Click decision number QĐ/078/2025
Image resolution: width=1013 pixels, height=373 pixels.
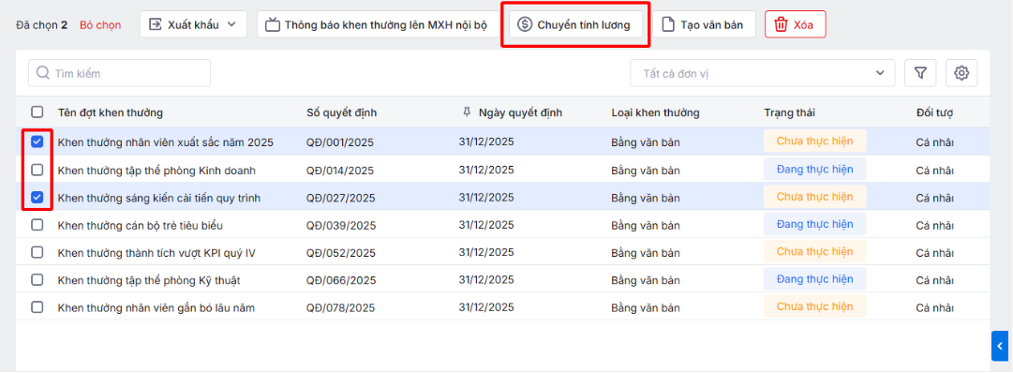(340, 308)
